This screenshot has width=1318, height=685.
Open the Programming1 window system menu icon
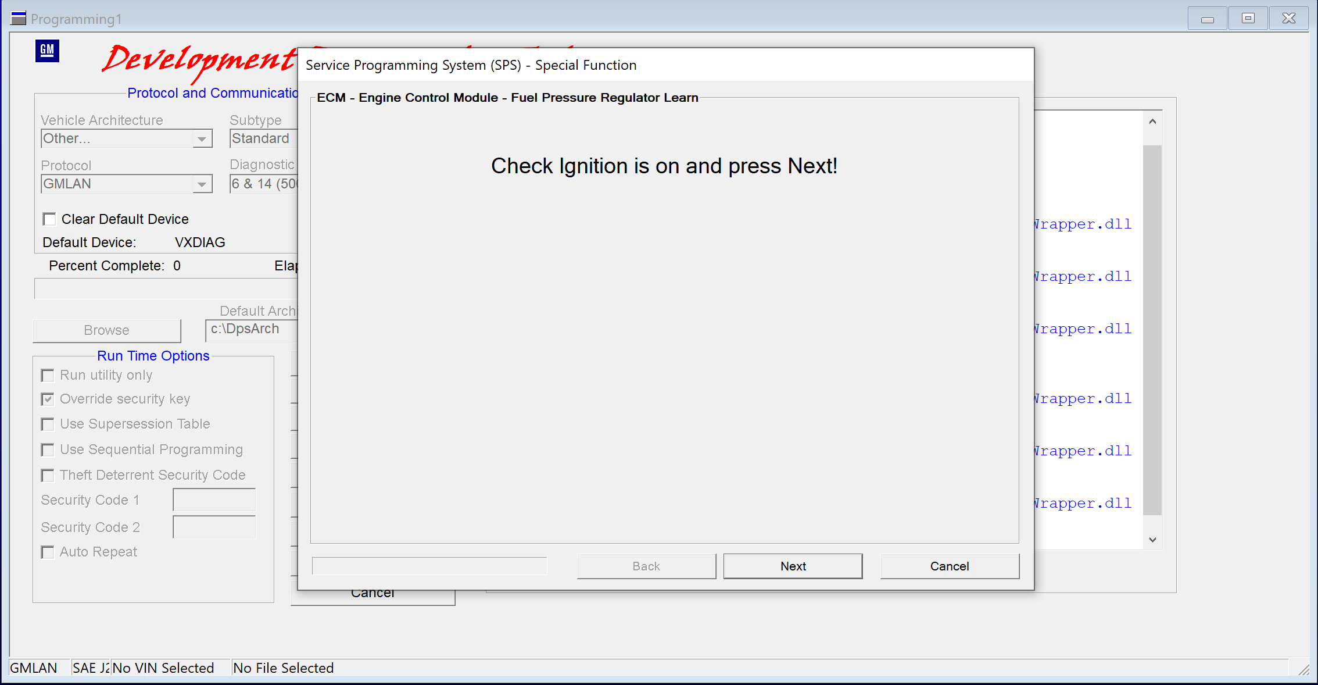coord(19,19)
